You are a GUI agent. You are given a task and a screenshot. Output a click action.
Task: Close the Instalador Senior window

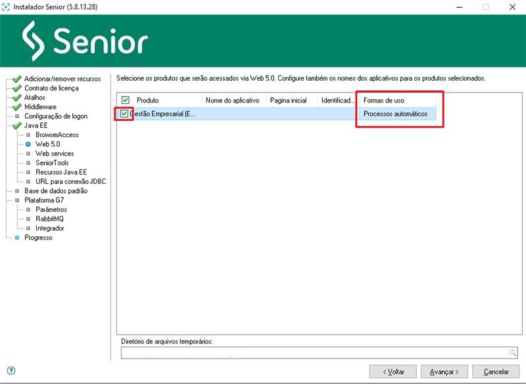(512, 7)
